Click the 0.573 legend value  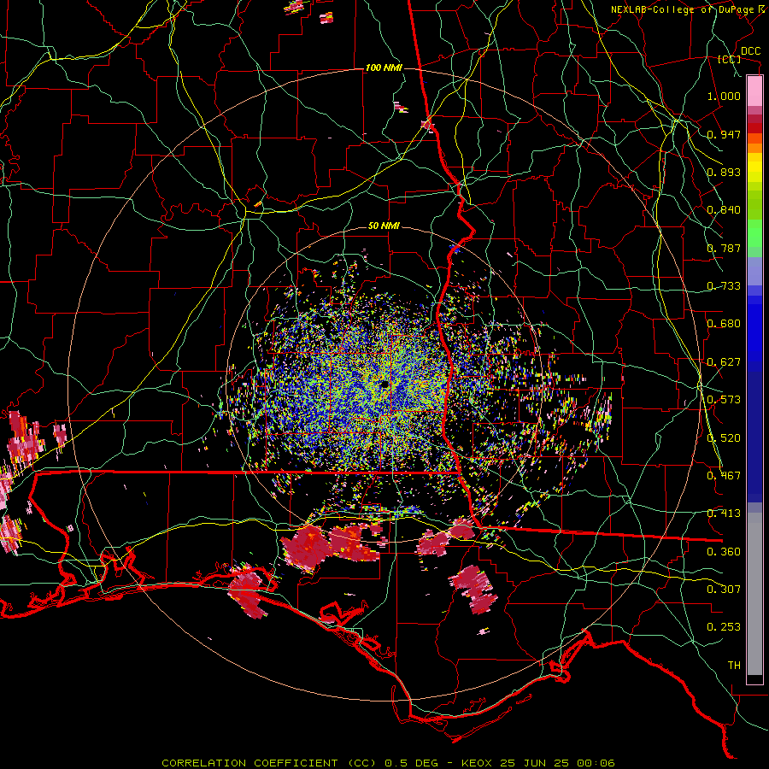click(x=724, y=400)
